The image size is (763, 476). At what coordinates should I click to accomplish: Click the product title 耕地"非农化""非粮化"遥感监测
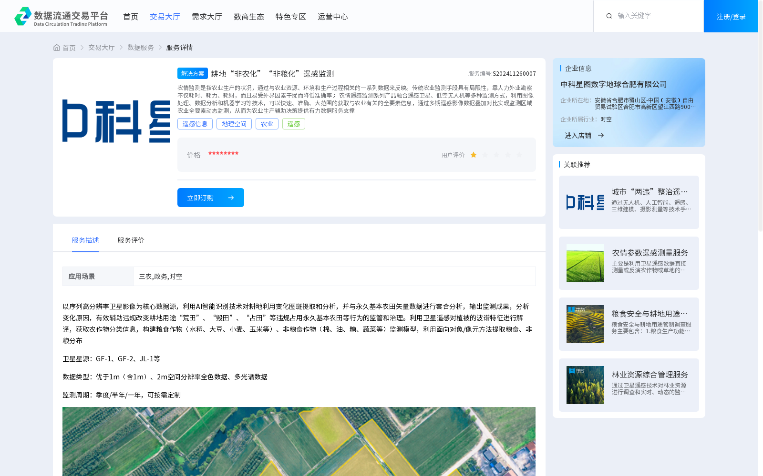pyautogui.click(x=272, y=74)
